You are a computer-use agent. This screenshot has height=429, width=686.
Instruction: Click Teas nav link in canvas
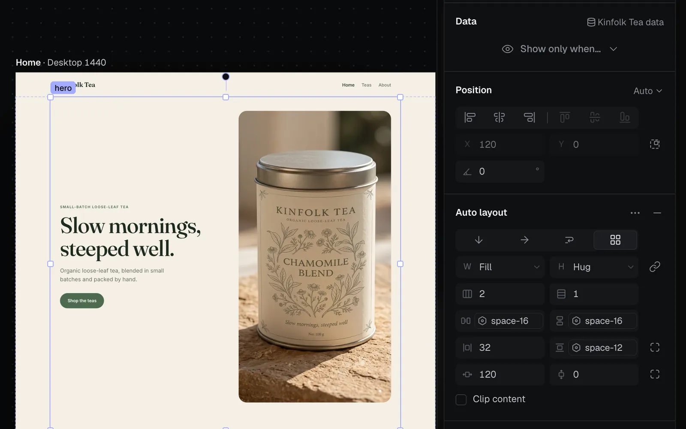(367, 85)
